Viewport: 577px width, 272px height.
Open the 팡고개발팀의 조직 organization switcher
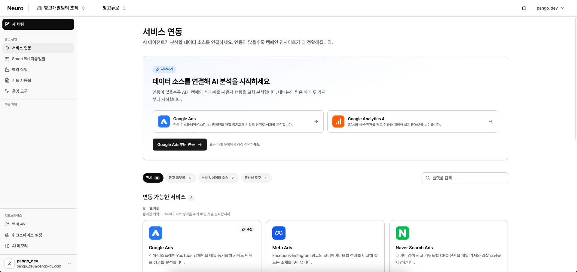(x=61, y=8)
